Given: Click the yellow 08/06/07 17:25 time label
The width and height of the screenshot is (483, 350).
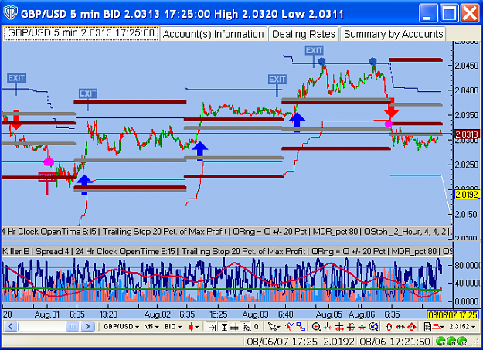Looking at the screenshot, I should (x=453, y=314).
